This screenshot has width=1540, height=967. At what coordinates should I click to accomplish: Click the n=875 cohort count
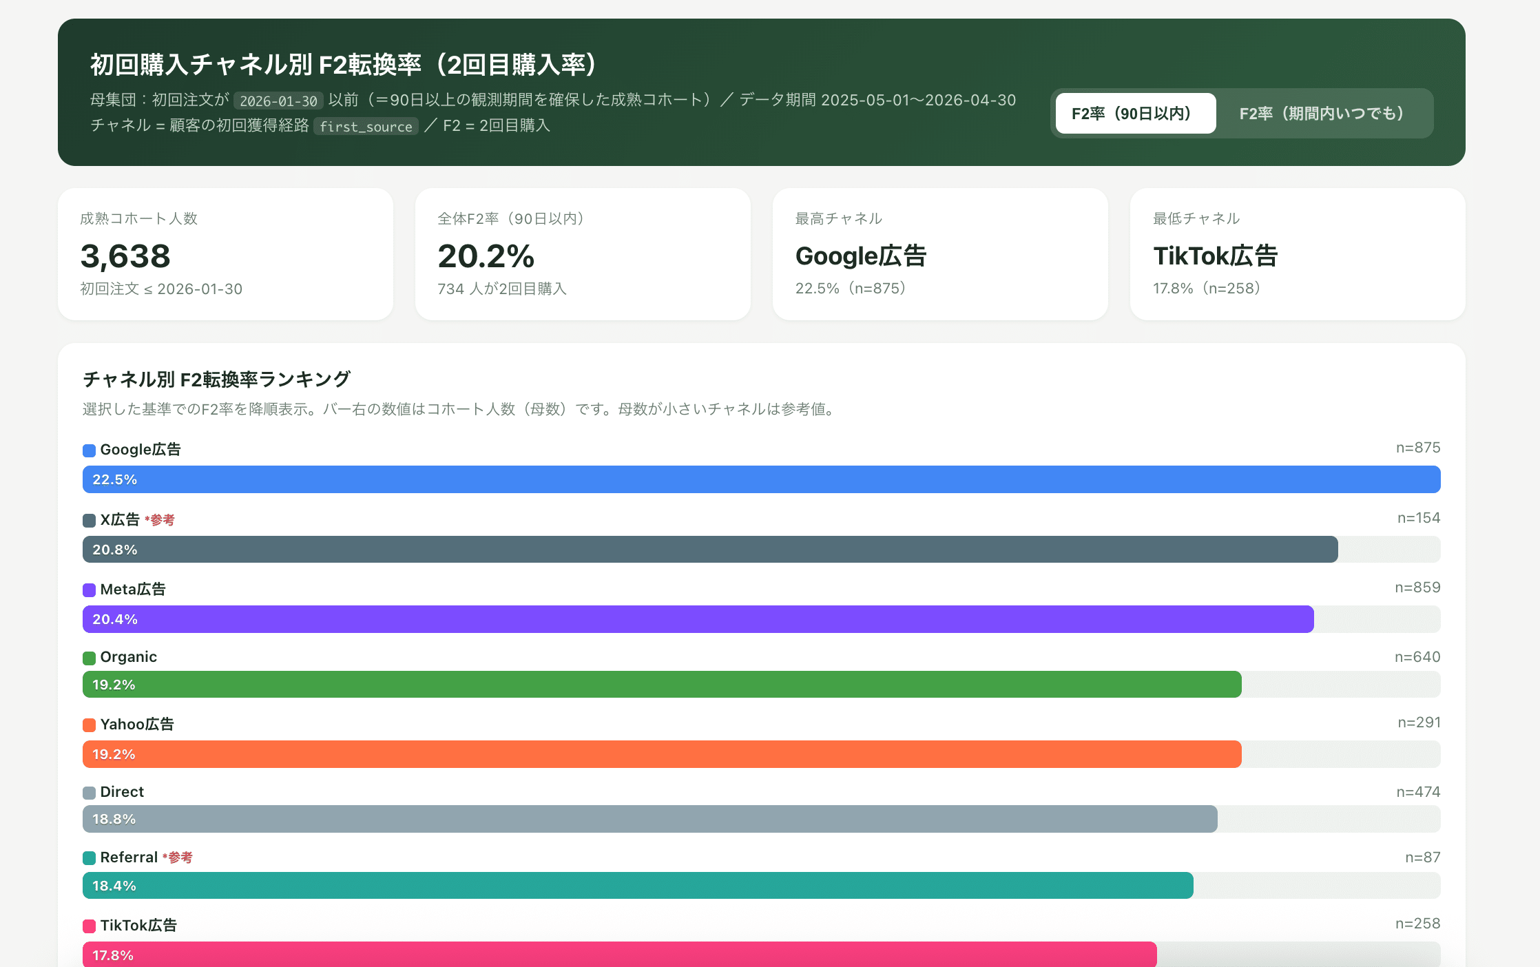[1418, 448]
